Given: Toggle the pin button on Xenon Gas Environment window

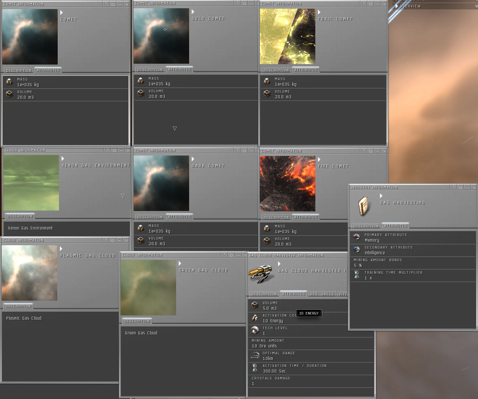Looking at the screenshot, I should [x=115, y=150].
